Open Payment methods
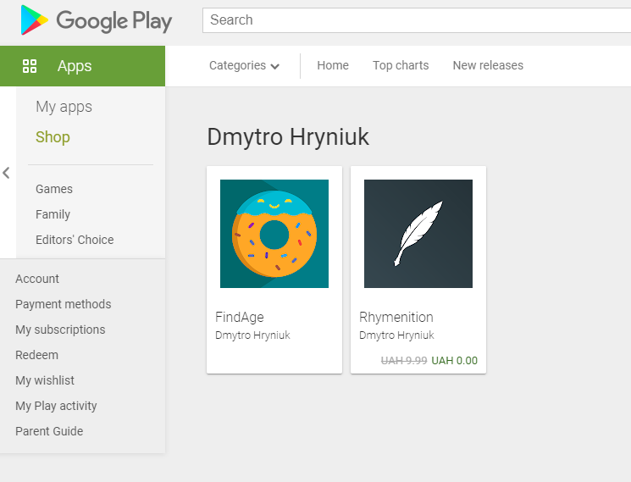The image size is (631, 482). coord(64,304)
